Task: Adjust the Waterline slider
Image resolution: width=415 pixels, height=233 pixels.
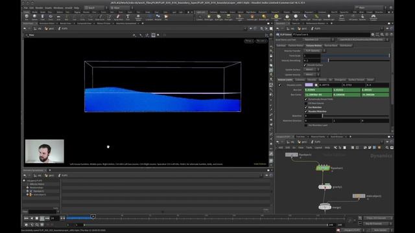Action: (355, 116)
